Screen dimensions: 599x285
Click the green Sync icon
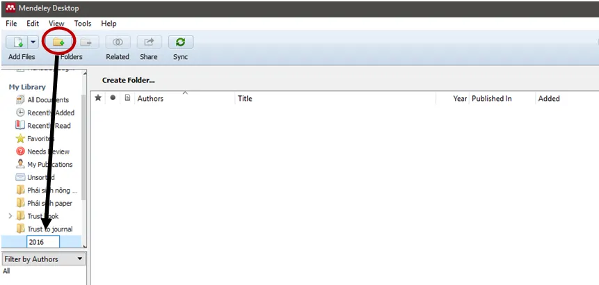180,42
